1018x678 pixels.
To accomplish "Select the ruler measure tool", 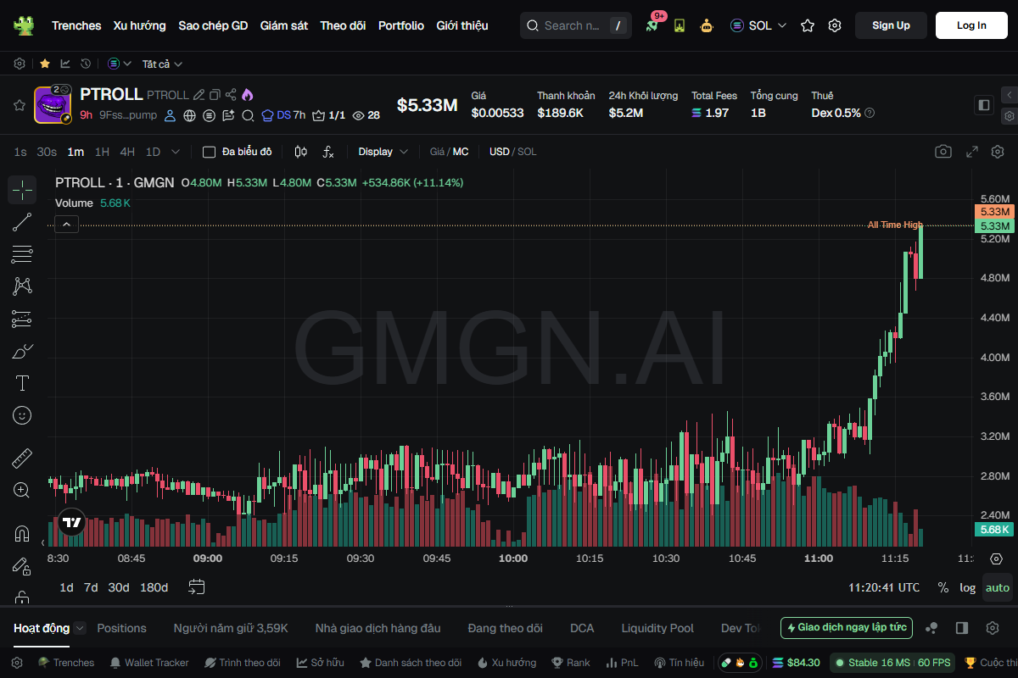I will click(x=22, y=458).
